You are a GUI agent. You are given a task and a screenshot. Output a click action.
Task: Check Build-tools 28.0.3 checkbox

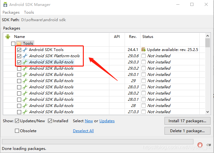(19, 87)
